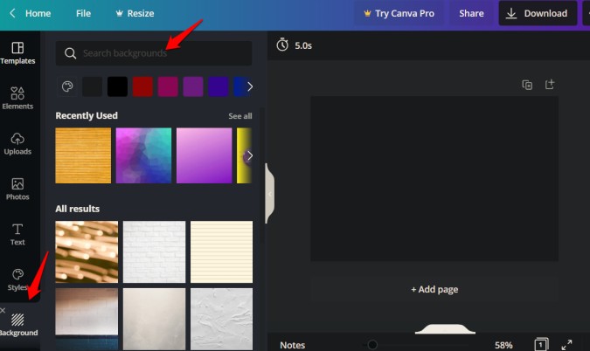Select the Text tool

(17, 234)
